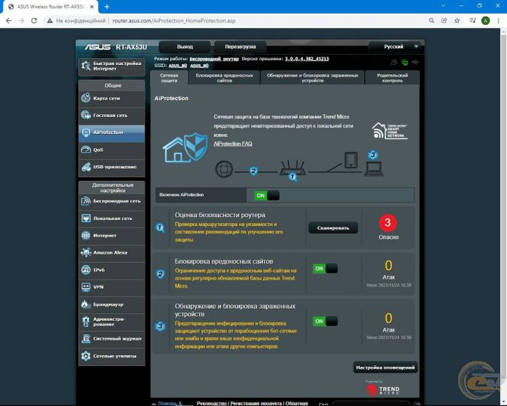Close the ASUS router browser tab

coord(92,7)
